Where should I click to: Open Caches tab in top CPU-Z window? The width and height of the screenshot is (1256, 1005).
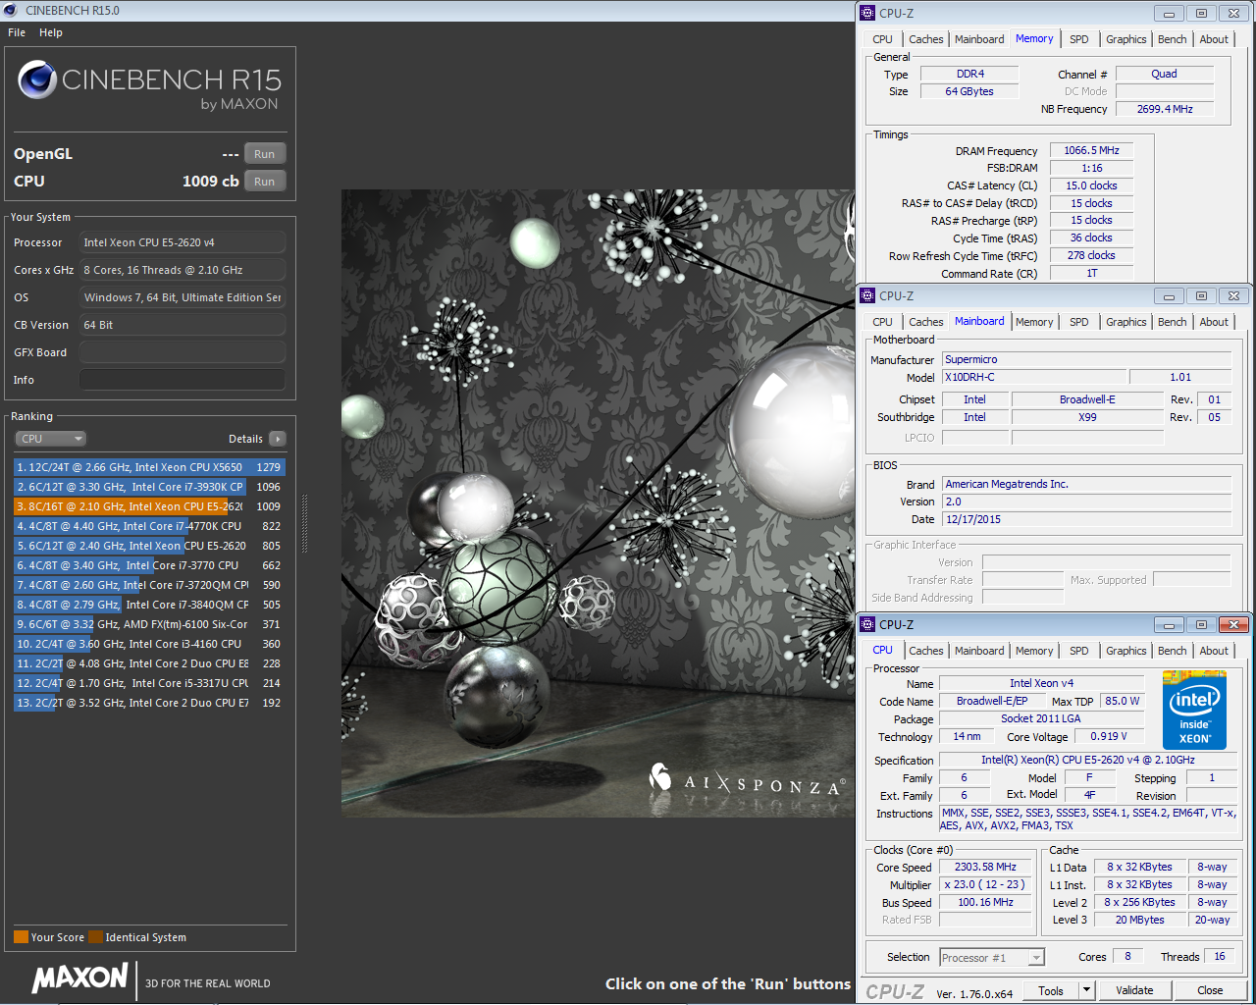pos(925,39)
